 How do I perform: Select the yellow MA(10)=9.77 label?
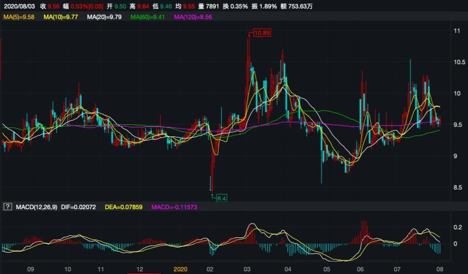click(x=60, y=18)
